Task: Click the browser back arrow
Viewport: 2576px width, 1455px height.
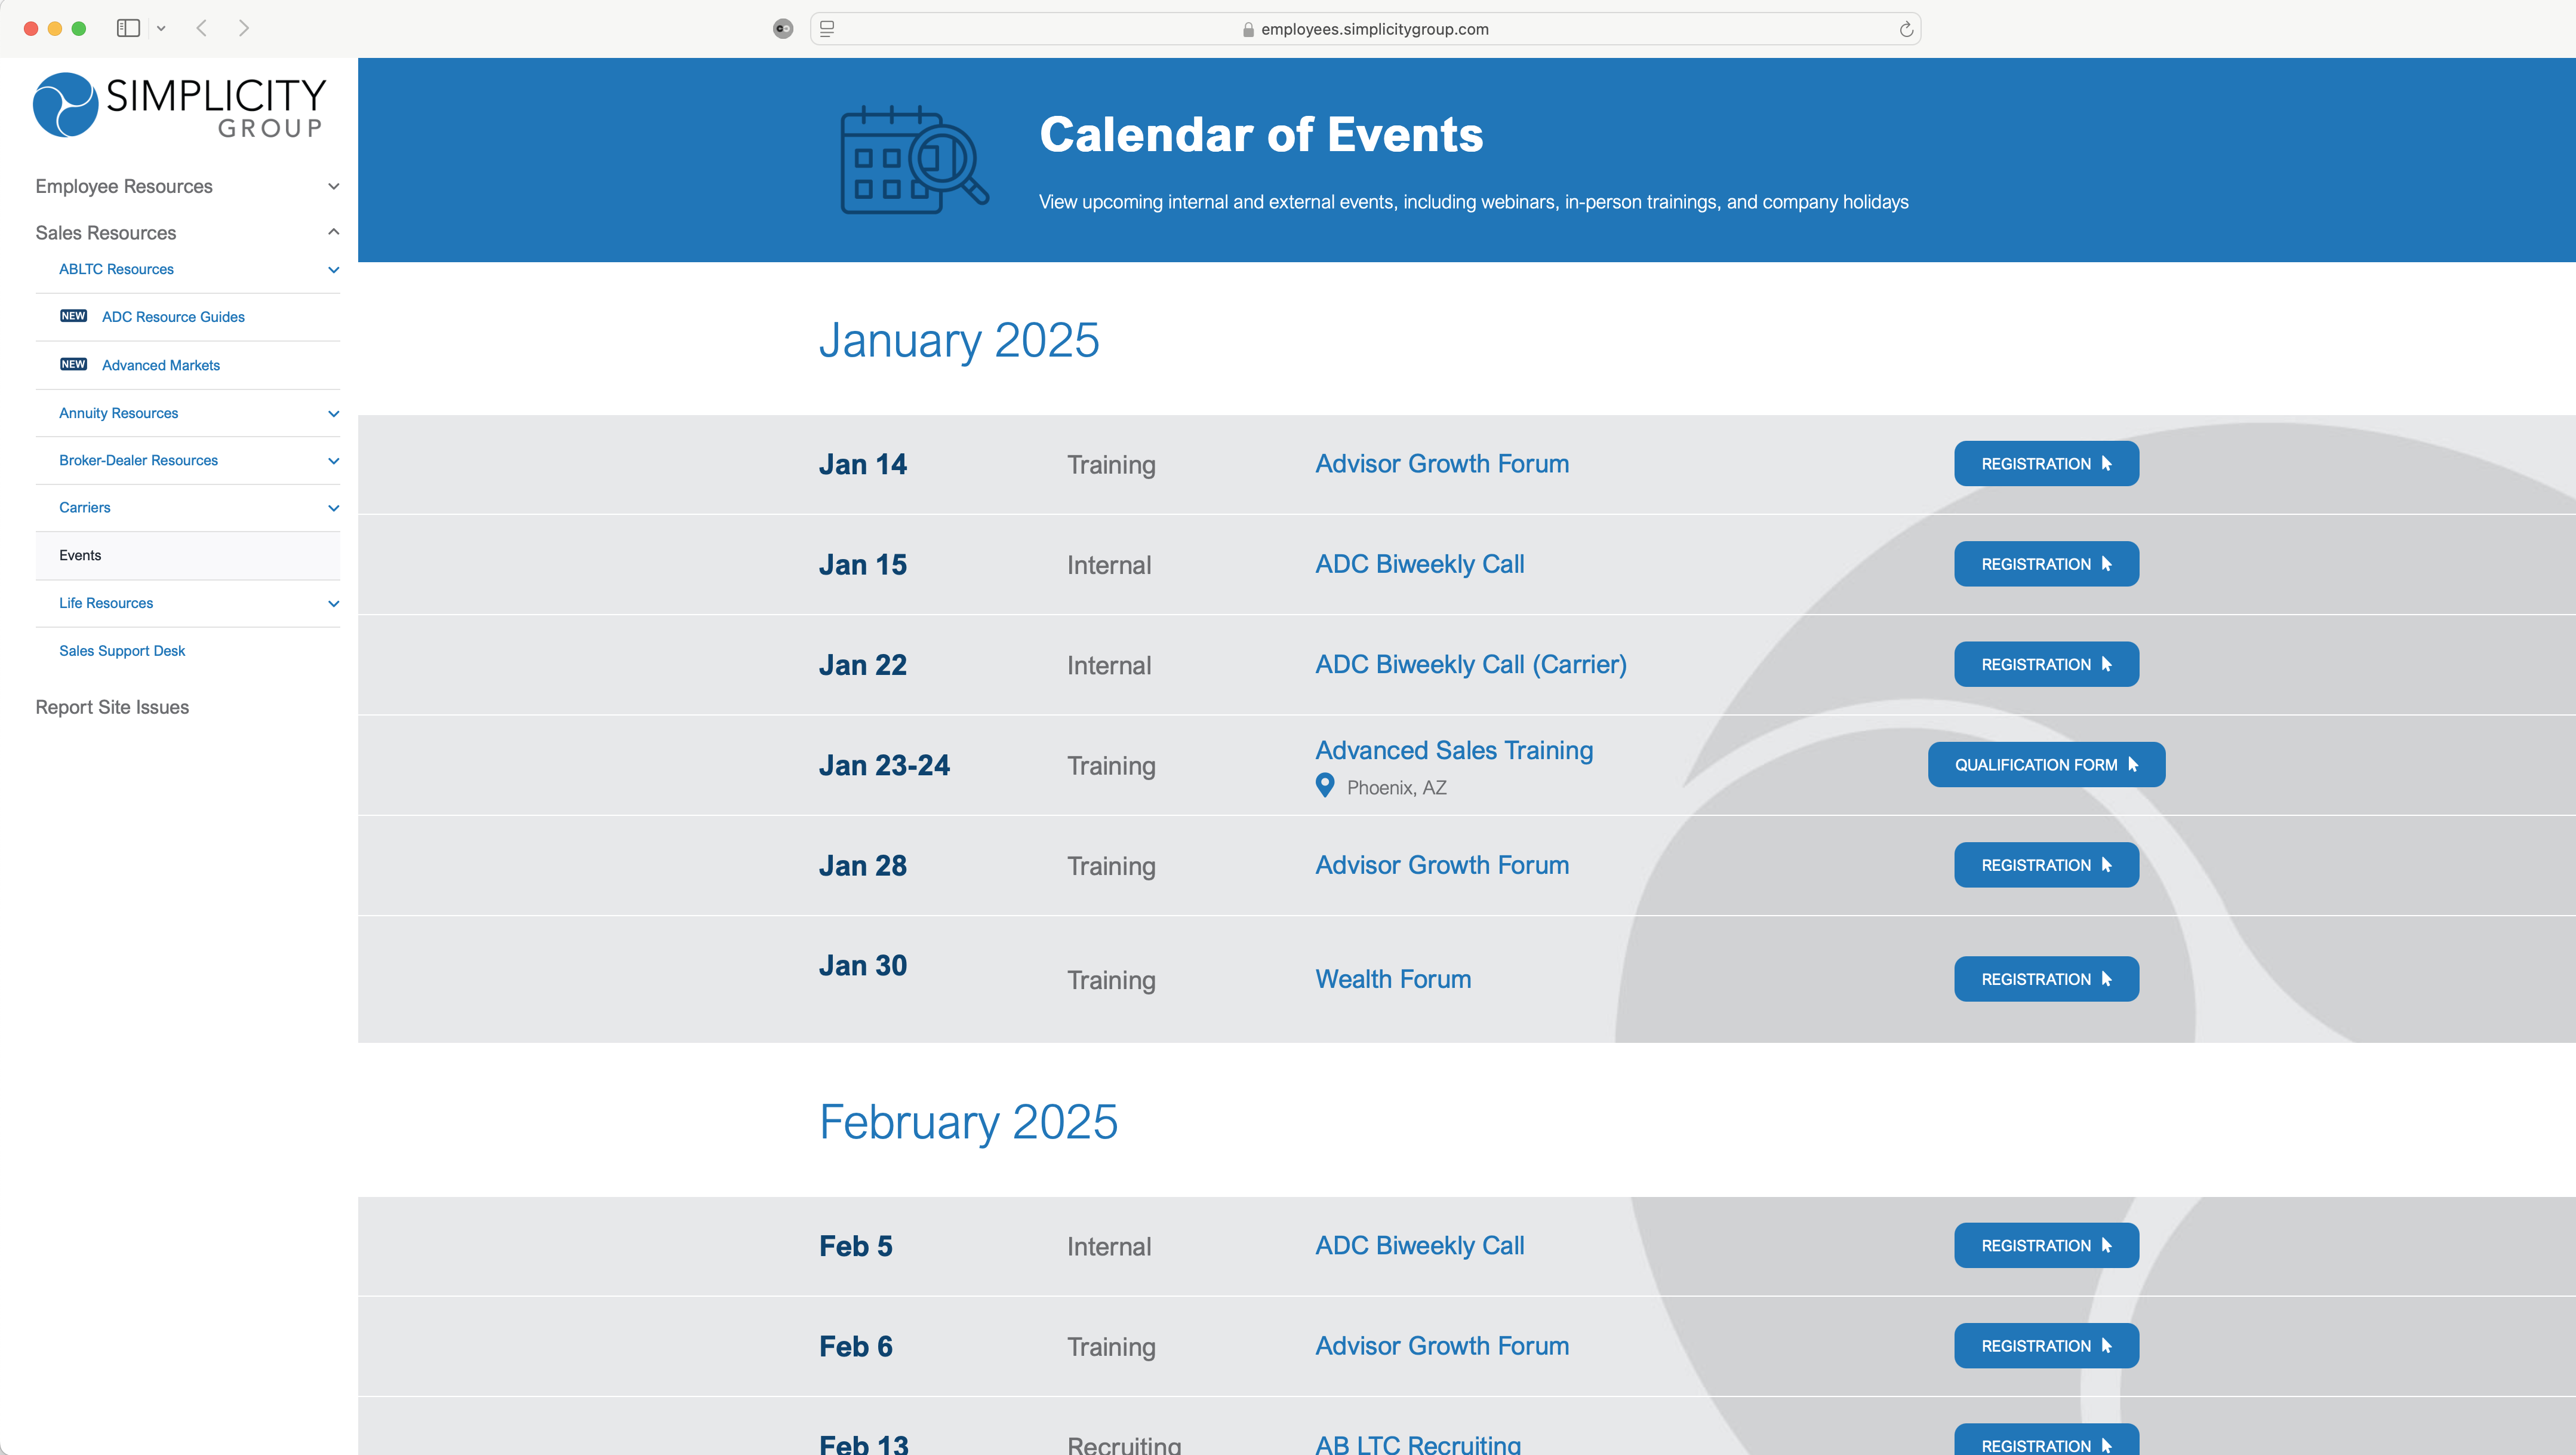Action: (202, 28)
